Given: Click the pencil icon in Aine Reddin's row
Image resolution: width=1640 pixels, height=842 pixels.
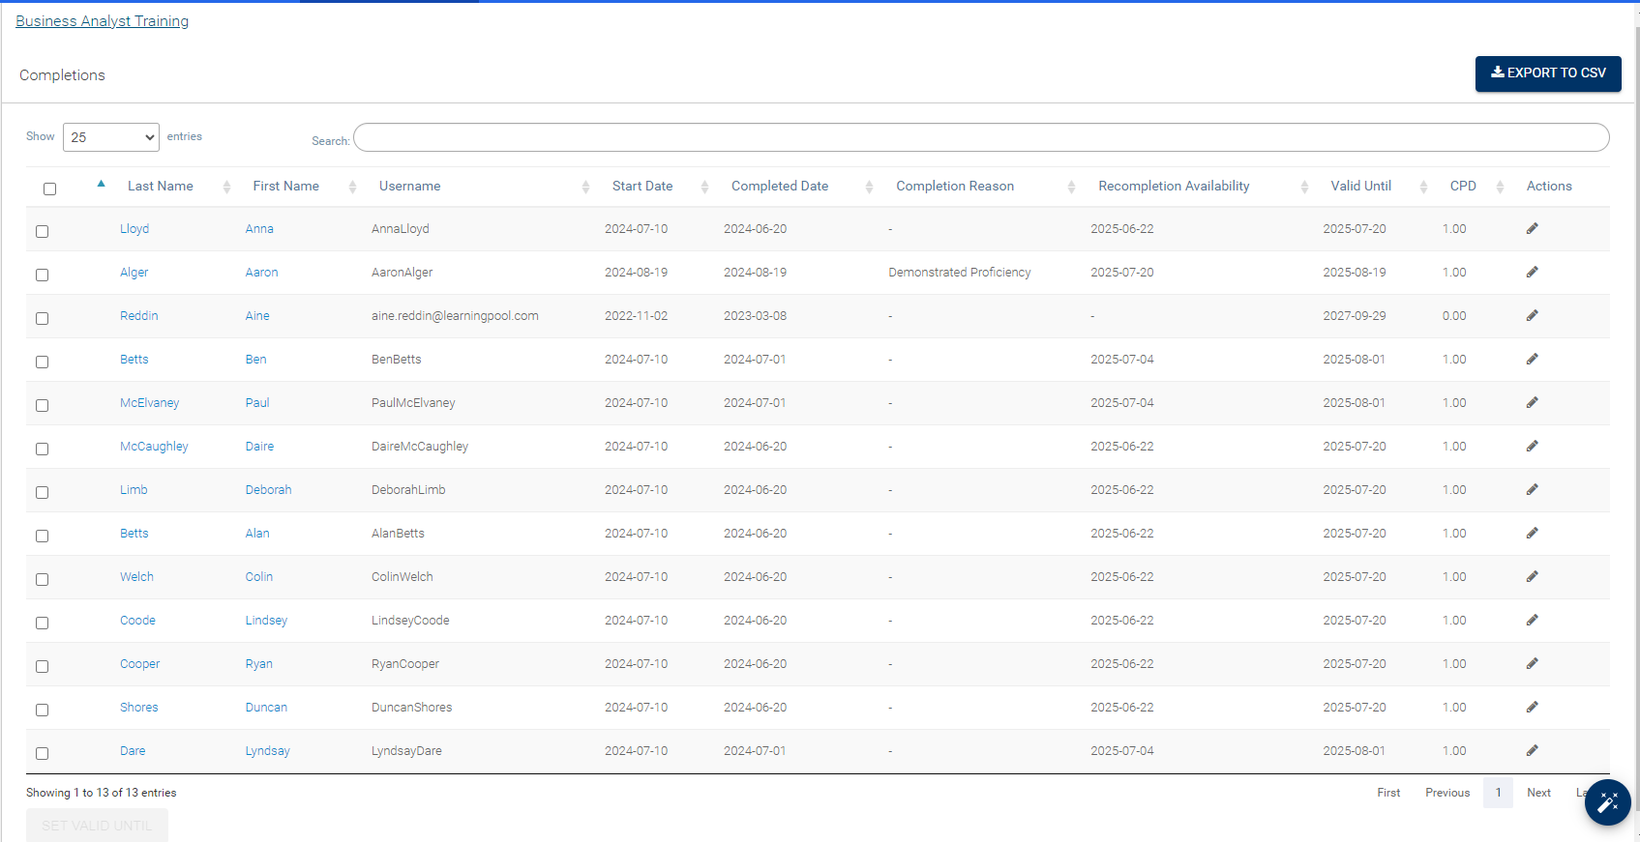Looking at the screenshot, I should click(1532, 316).
